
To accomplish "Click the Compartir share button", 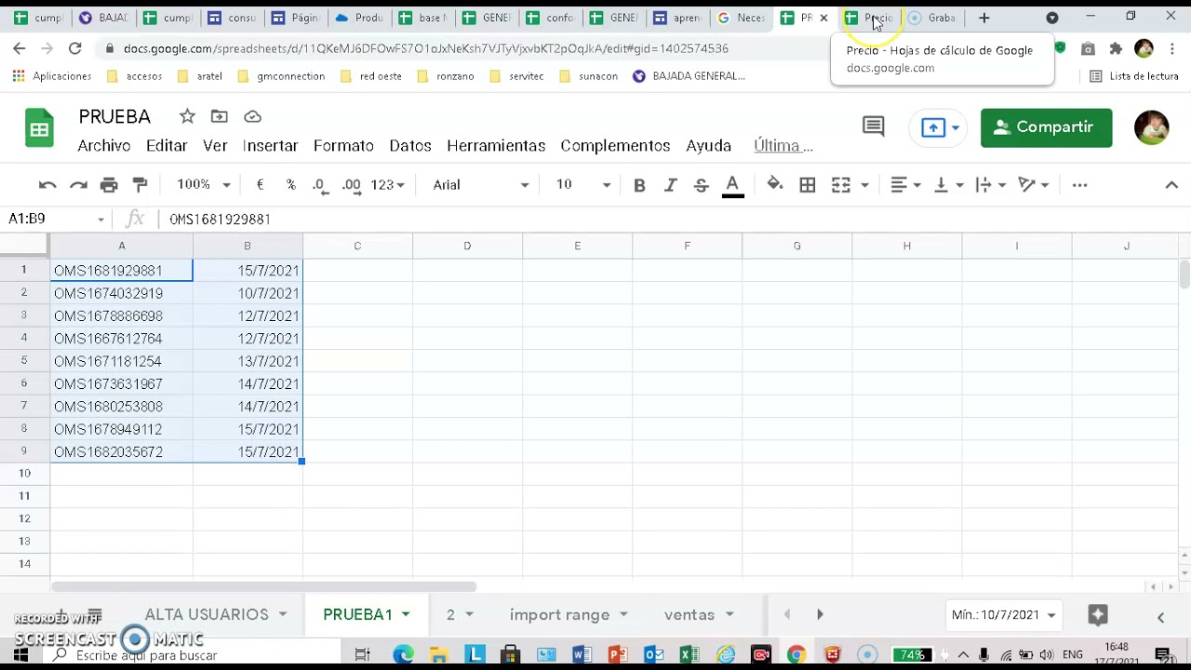I will [1046, 127].
